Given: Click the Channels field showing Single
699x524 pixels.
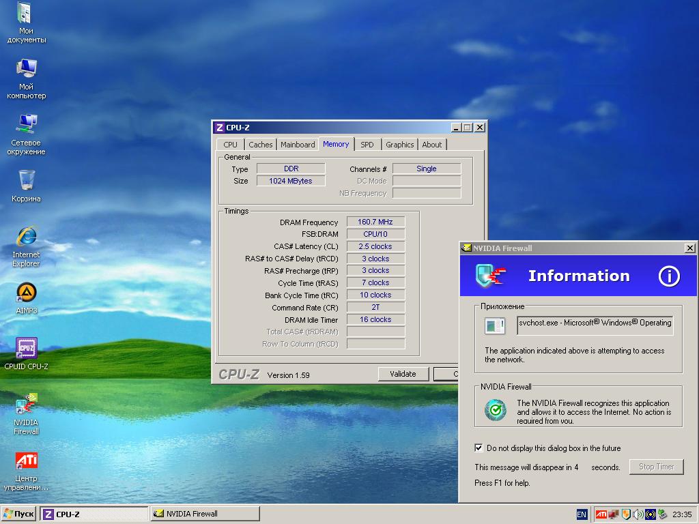Looking at the screenshot, I should pyautogui.click(x=427, y=169).
